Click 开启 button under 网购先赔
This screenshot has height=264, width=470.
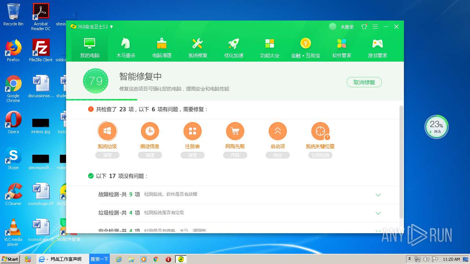point(235,155)
